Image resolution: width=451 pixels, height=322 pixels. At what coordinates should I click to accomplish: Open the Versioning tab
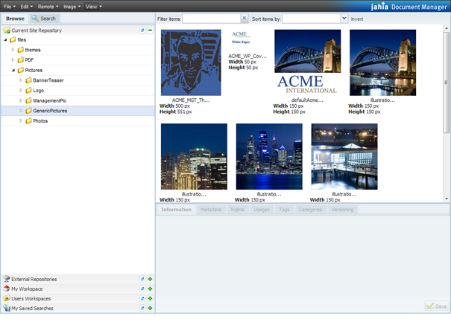[342, 210]
